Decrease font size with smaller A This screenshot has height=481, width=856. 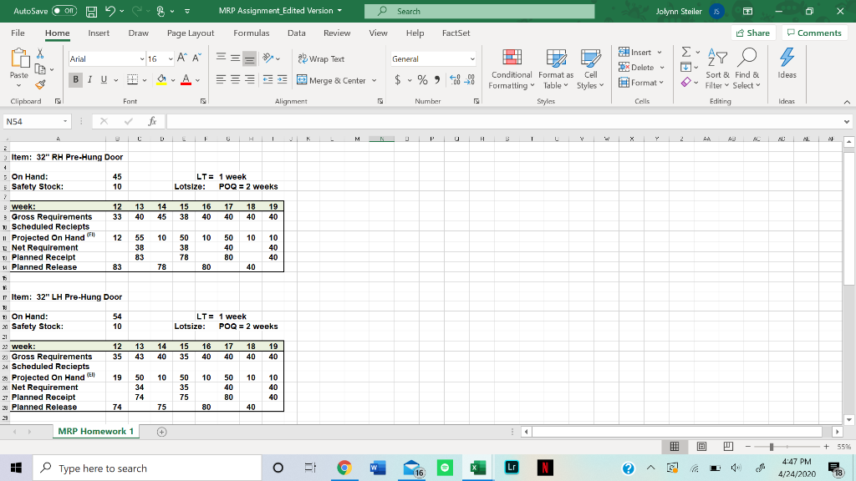197,58
